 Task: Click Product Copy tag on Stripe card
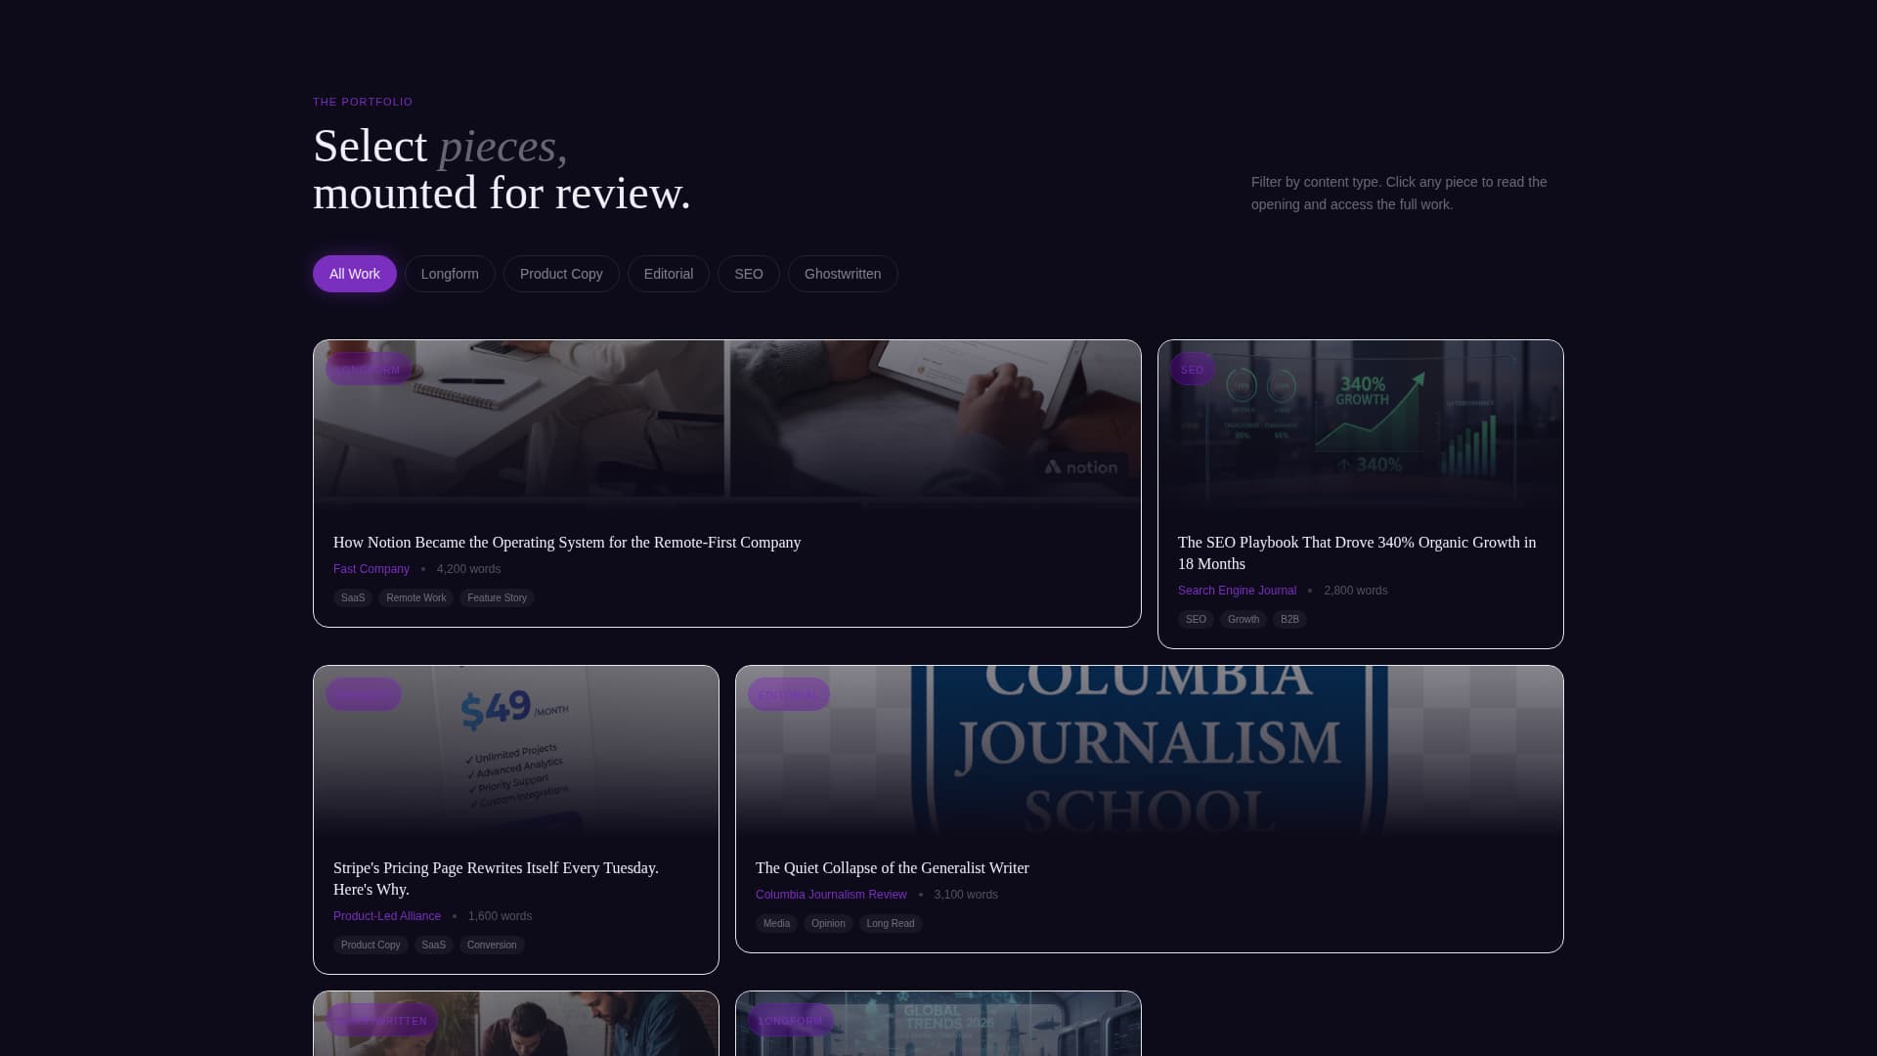371,946
